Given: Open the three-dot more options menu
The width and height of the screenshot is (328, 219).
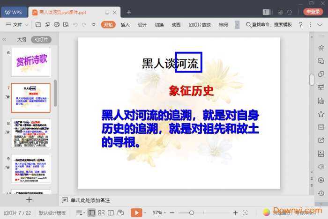Looking at the screenshot, I should tap(310, 25).
